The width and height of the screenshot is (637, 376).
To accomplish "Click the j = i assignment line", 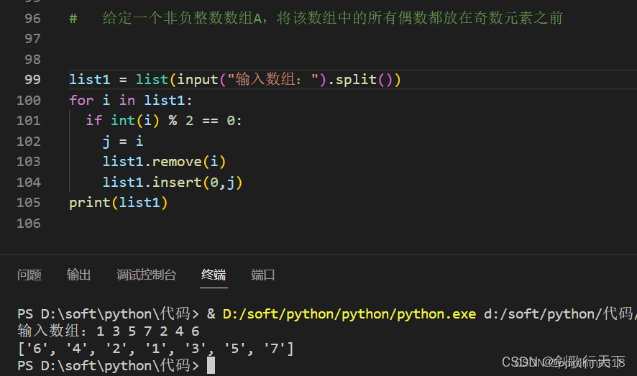I will coord(123,141).
